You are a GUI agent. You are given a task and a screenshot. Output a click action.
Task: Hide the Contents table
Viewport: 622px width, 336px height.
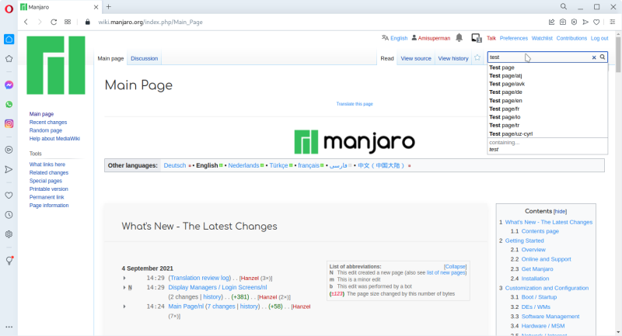560,212
